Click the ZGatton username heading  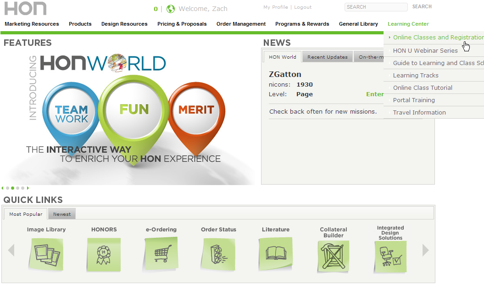(285, 74)
